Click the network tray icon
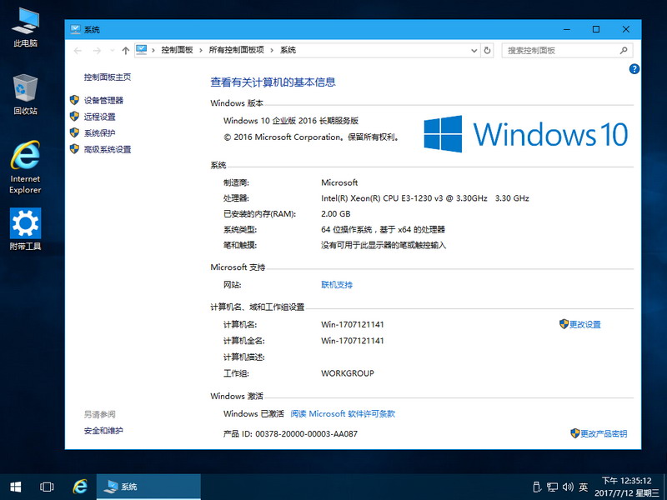 (552, 487)
